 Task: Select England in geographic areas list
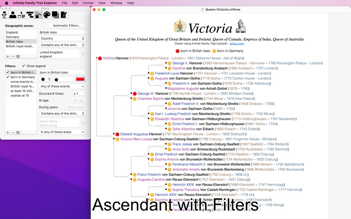(x=21, y=32)
